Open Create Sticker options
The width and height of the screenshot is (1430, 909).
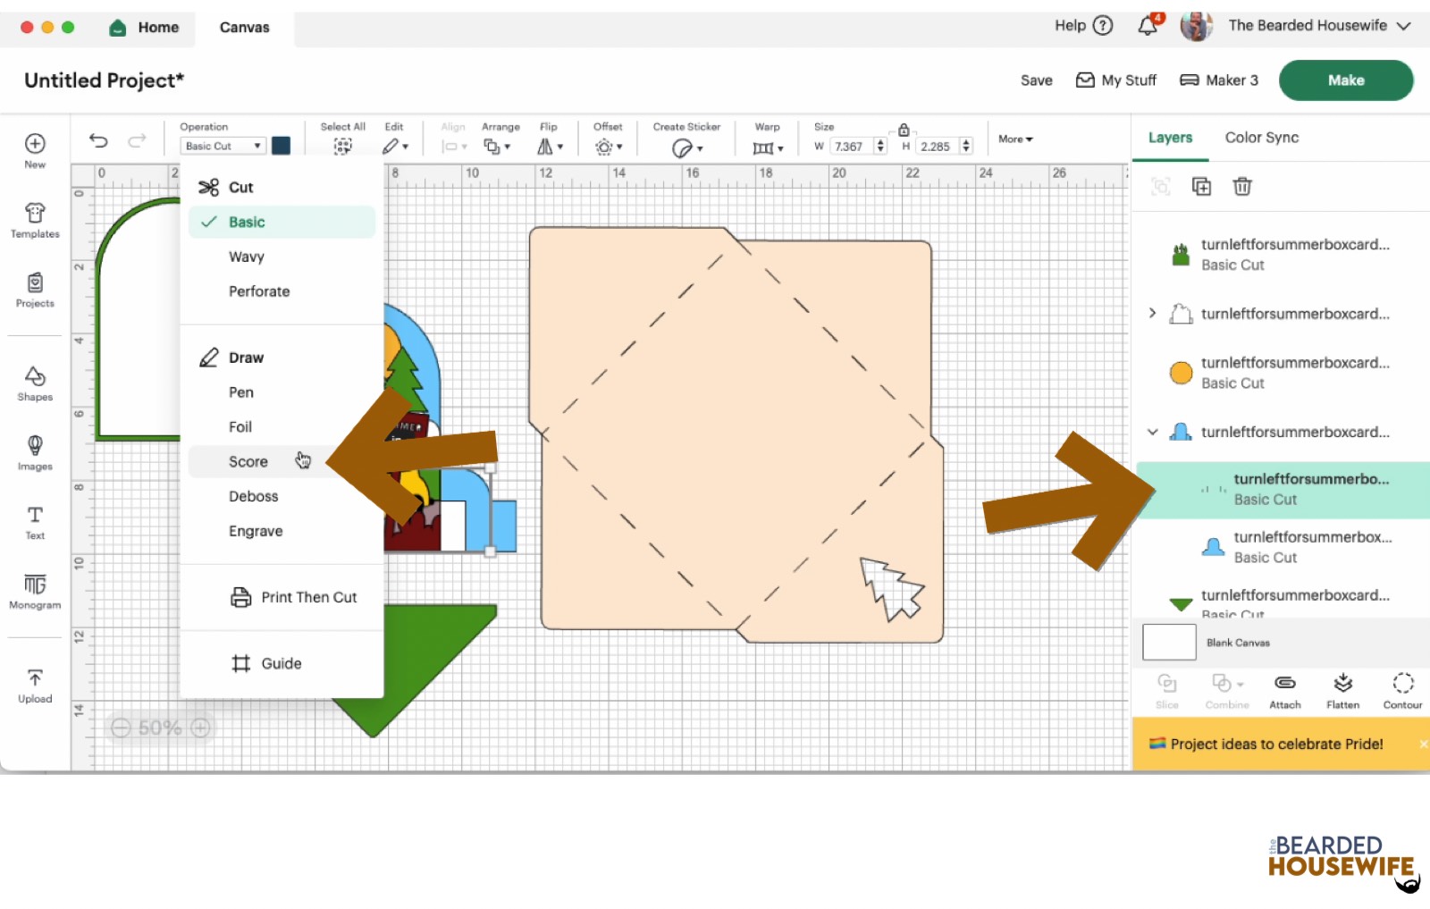click(x=686, y=147)
